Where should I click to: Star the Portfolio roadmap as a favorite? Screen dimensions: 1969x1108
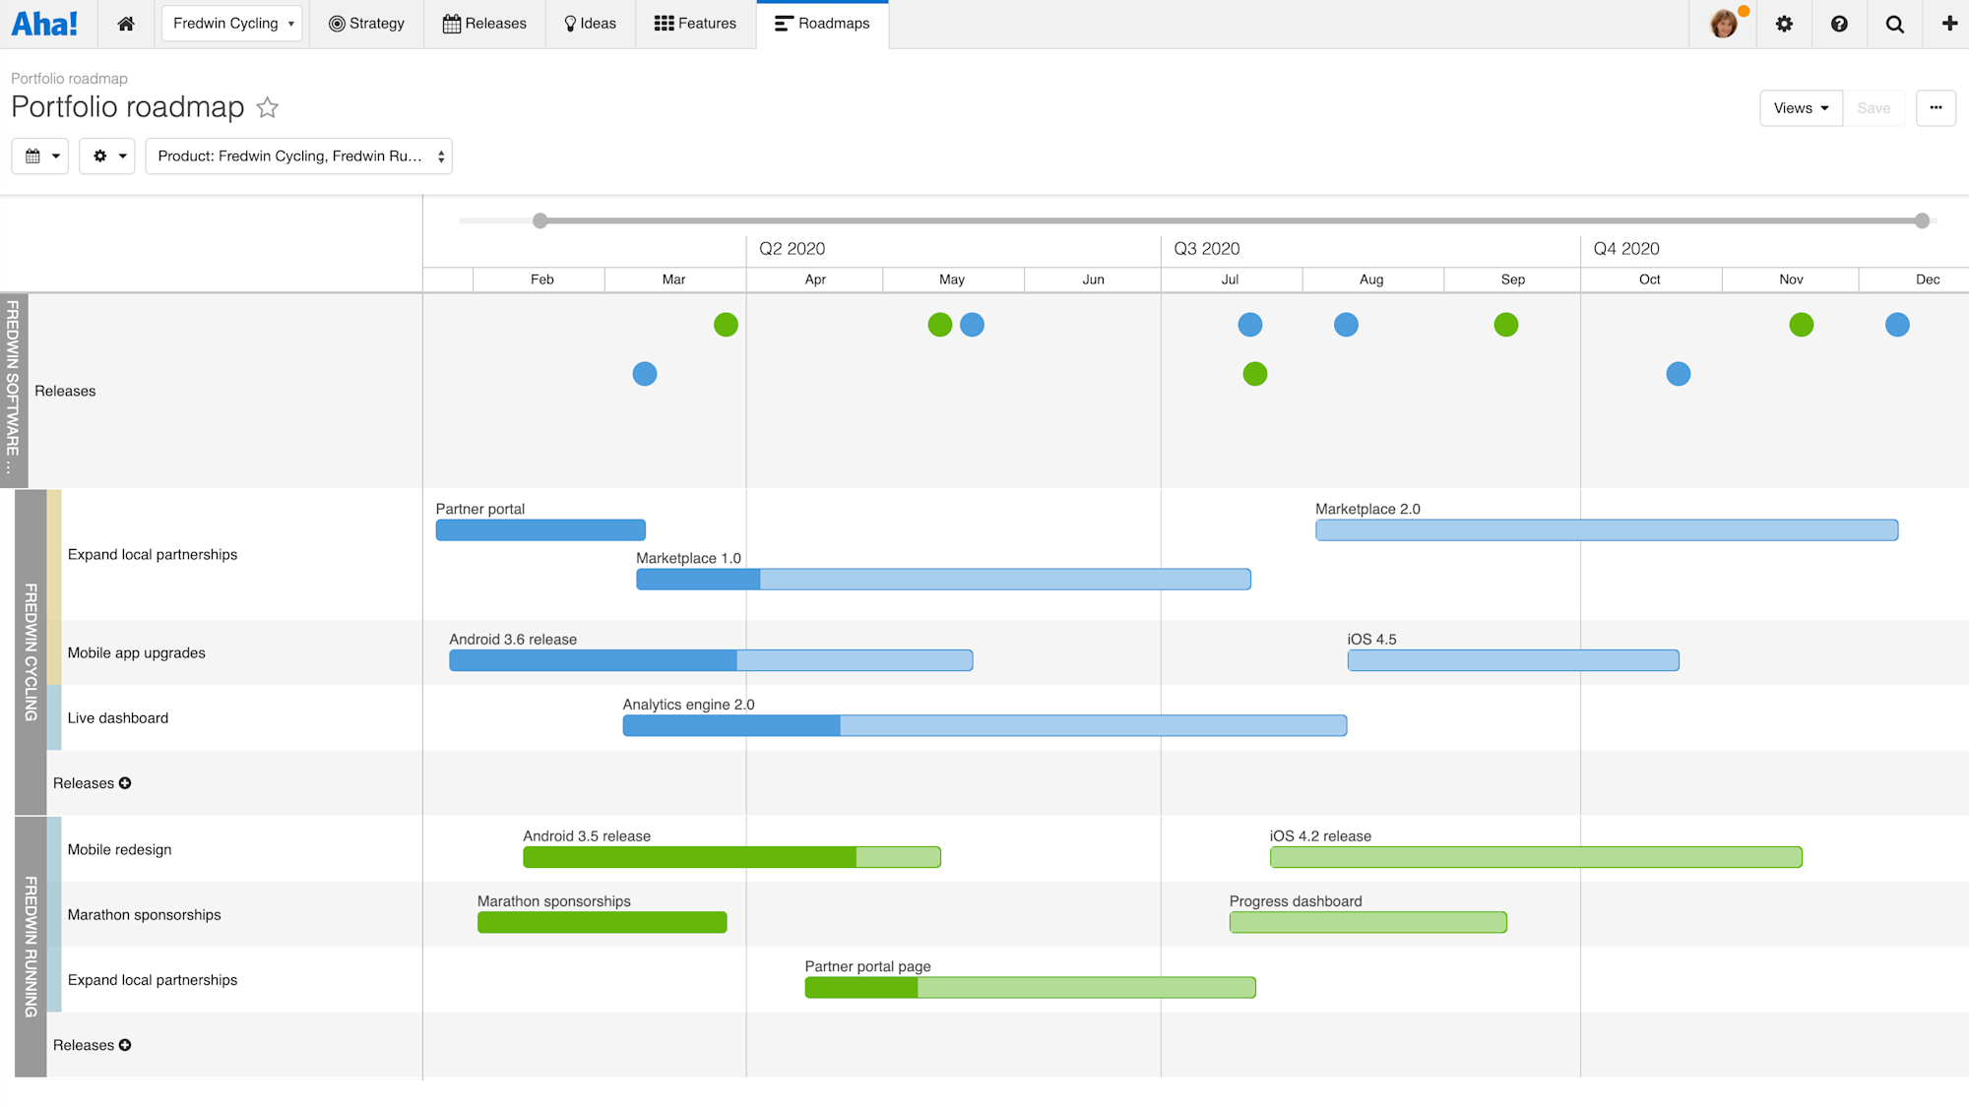tap(267, 107)
